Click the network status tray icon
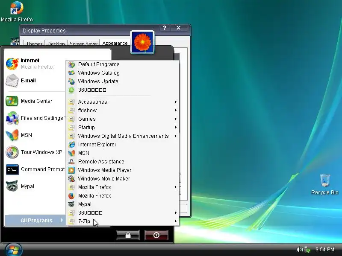This screenshot has height=256, width=342. 307,250
